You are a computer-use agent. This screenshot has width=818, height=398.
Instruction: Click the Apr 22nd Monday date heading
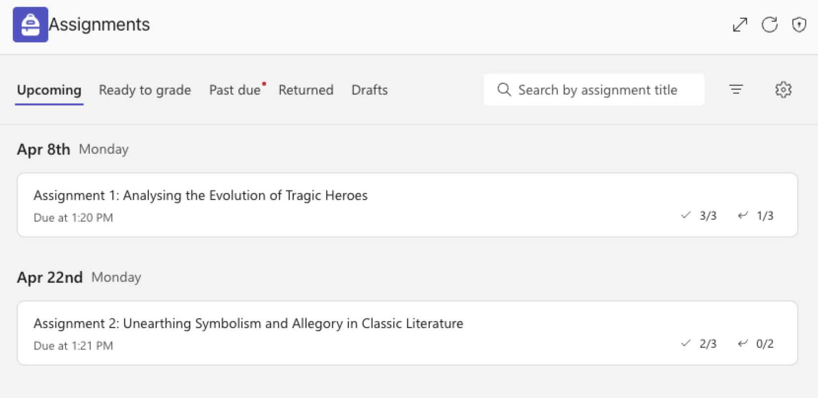tap(79, 277)
